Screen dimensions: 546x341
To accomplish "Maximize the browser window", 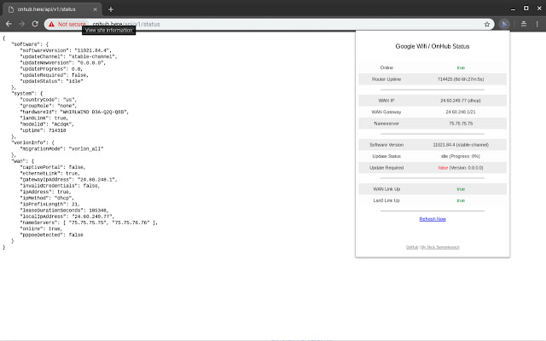I will pos(526,9).
